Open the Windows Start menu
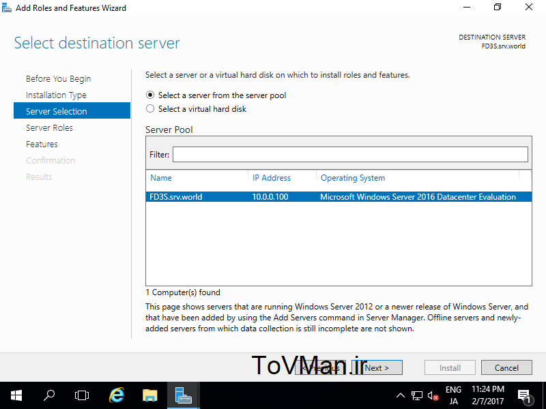Screen dimensions: 546x409 16,395
